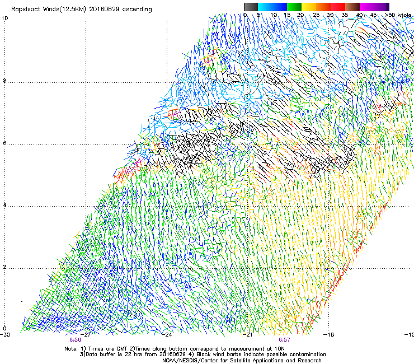Image resolution: width=414 pixels, height=364 pixels.
Task: Click the legend tick label 45
Action: point(373,15)
